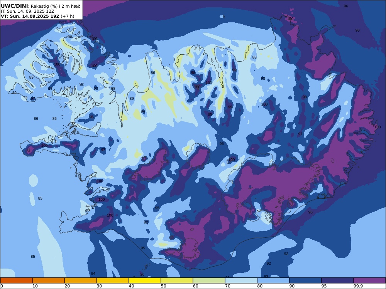Click the dark navy 95–99.9 legend swatch
Image resolution: width=386 pixels, height=289 pixels.
tap(337, 281)
